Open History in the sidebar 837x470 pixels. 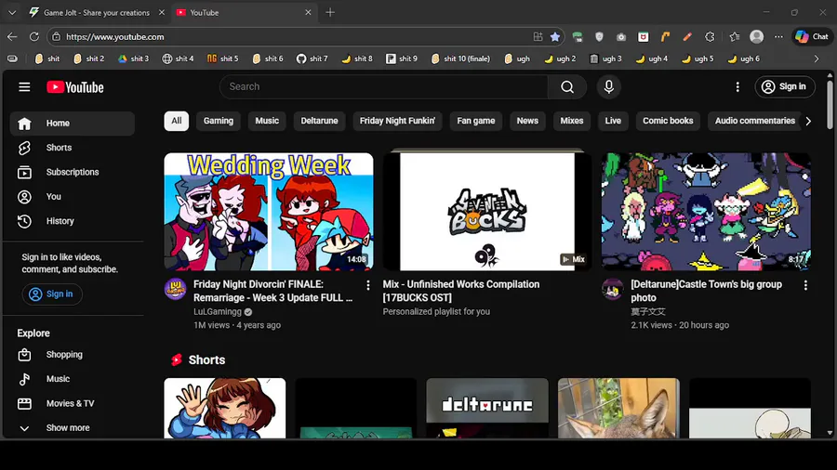(73, 221)
